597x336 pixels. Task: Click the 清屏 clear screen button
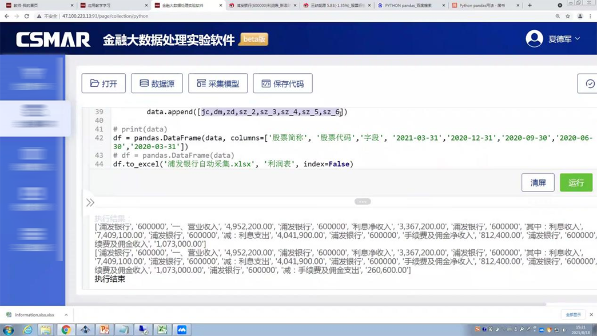[538, 183]
